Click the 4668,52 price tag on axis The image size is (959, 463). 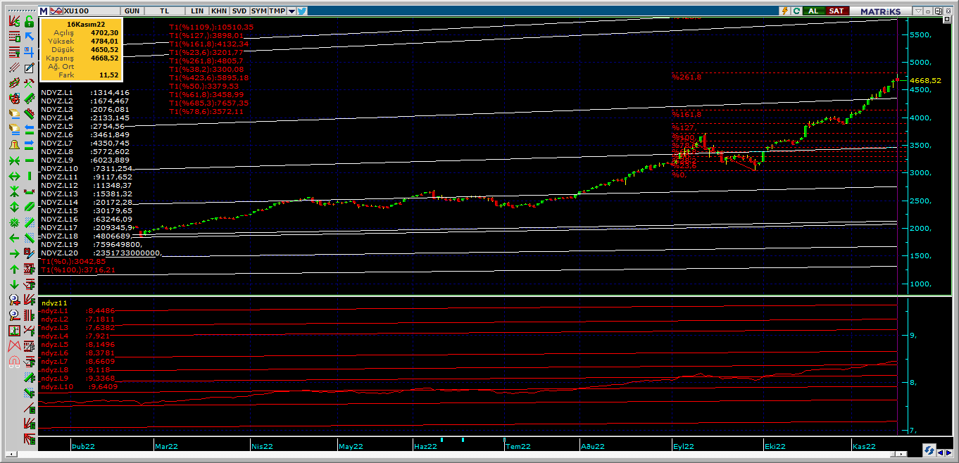pyautogui.click(x=925, y=81)
